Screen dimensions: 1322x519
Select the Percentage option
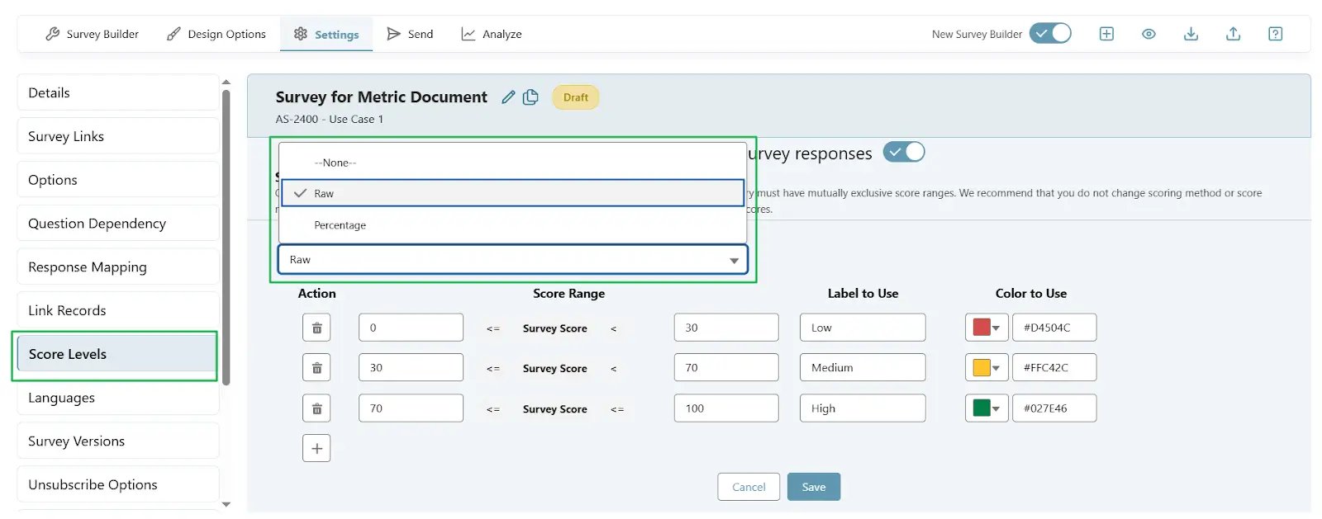click(x=512, y=224)
